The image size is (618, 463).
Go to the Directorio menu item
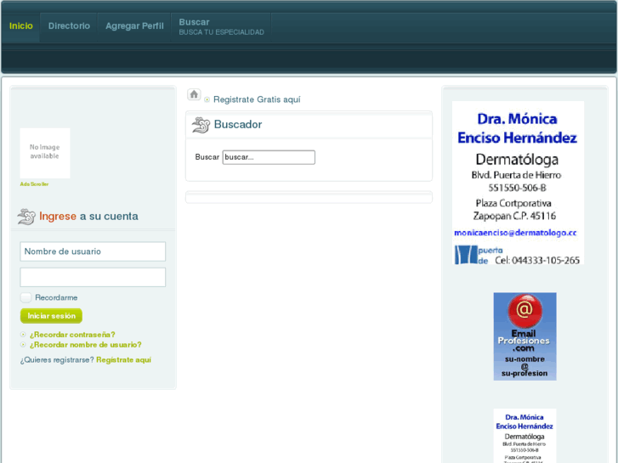point(69,26)
